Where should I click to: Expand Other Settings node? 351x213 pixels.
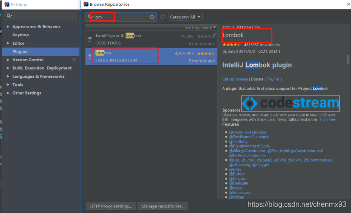[x=8, y=93]
